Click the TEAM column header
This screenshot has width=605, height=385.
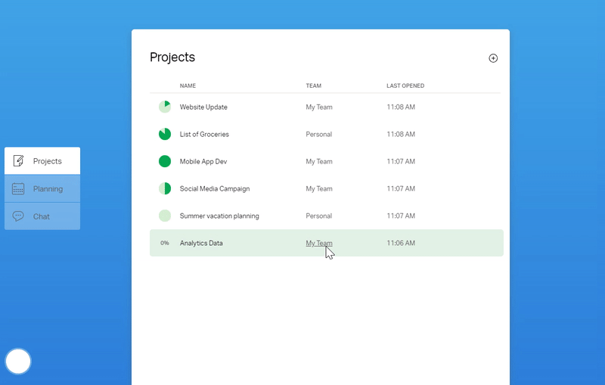coord(314,85)
